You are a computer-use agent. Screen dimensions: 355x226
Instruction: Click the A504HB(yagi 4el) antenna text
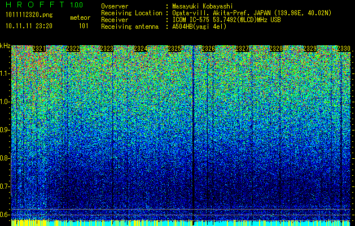pyautogui.click(x=199, y=27)
